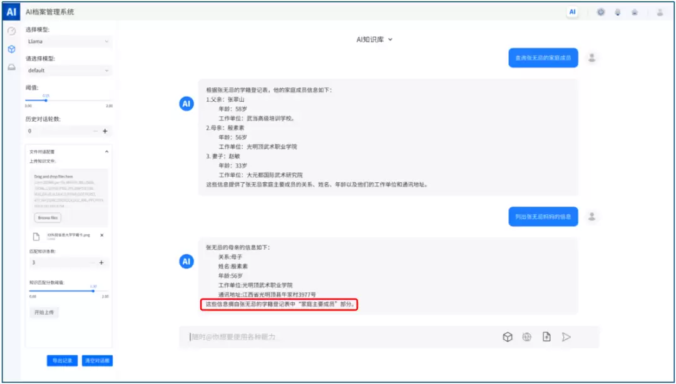Screen dimensions: 676x384
Task: Click the Browse files button
Action: coord(48,217)
